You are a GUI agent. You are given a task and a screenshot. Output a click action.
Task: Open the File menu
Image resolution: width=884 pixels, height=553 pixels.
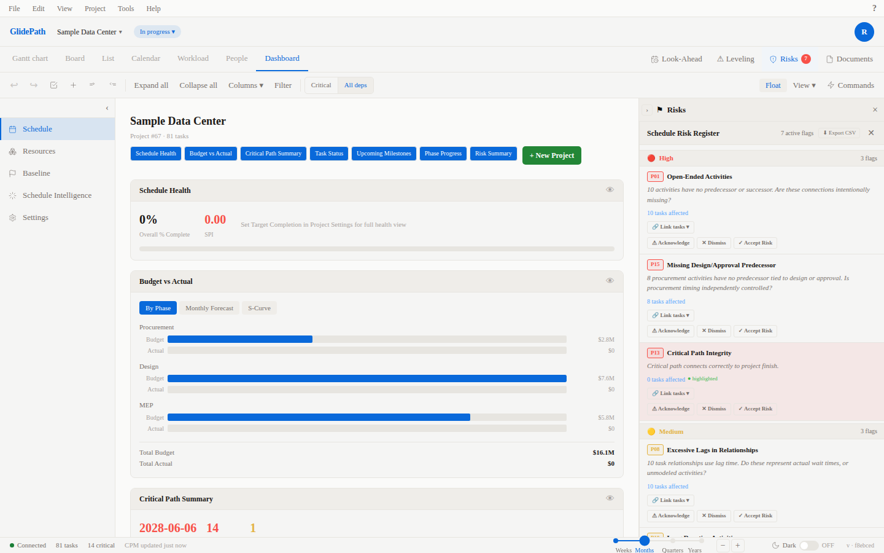click(14, 9)
